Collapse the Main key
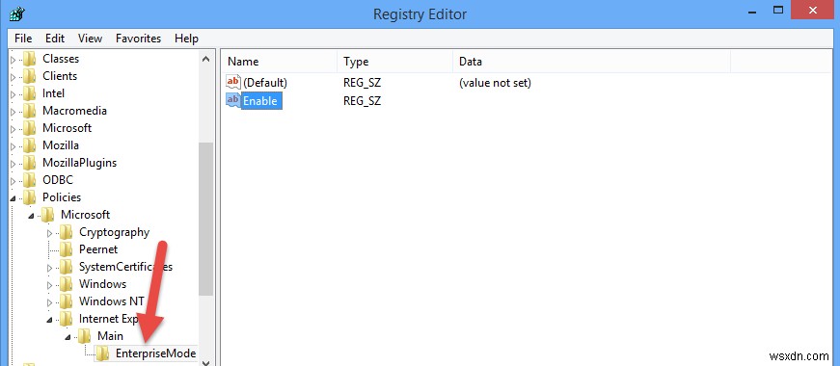 [x=68, y=337]
